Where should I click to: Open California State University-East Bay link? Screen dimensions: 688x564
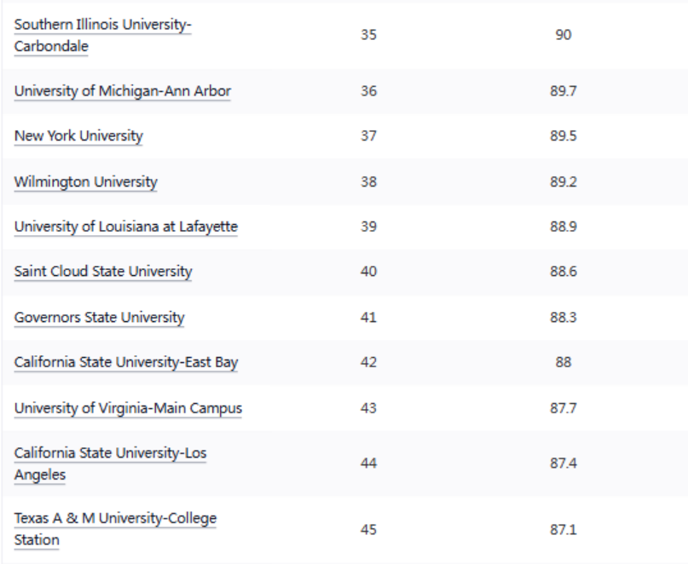[x=126, y=362]
